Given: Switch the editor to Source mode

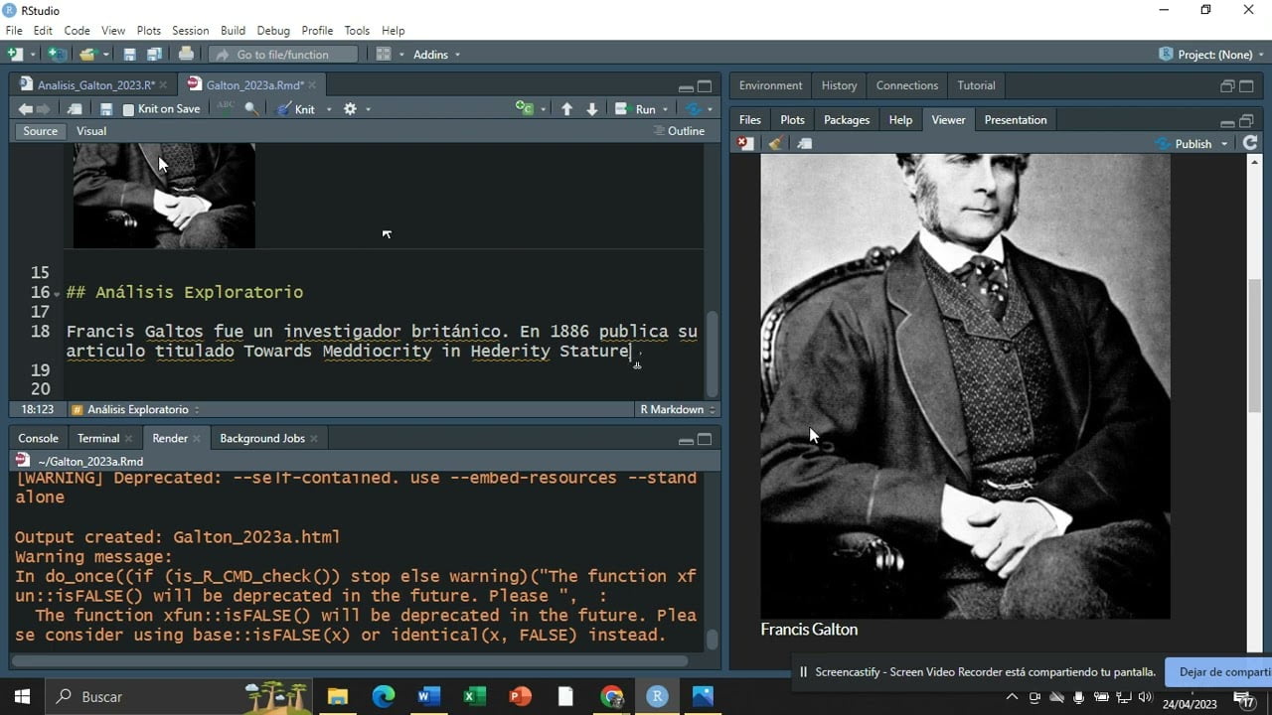Looking at the screenshot, I should [x=40, y=131].
